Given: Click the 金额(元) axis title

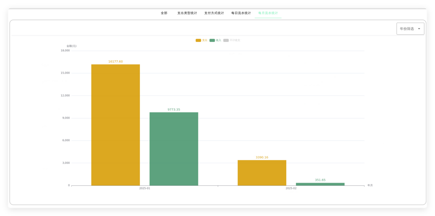Looking at the screenshot, I should pyautogui.click(x=71, y=45).
